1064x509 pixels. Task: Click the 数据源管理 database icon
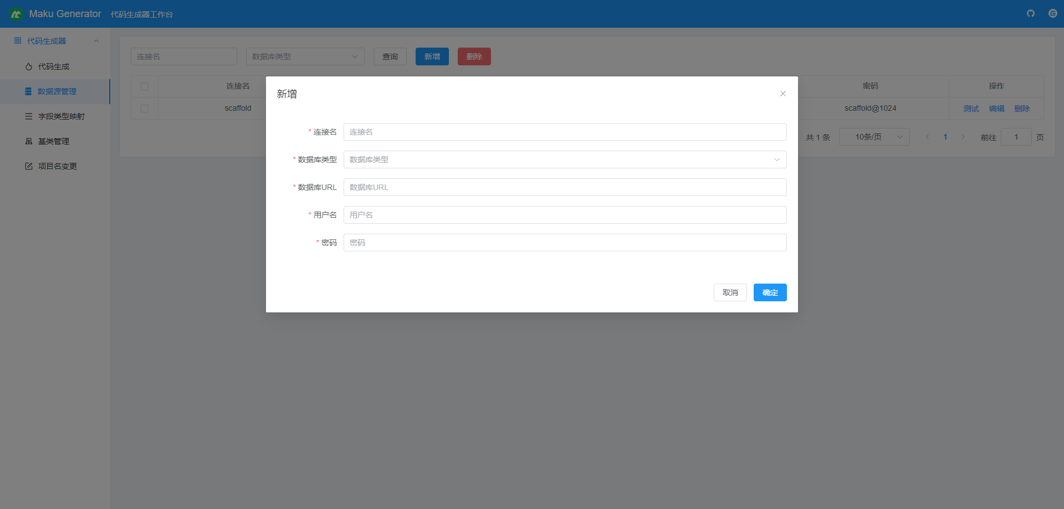(x=28, y=91)
